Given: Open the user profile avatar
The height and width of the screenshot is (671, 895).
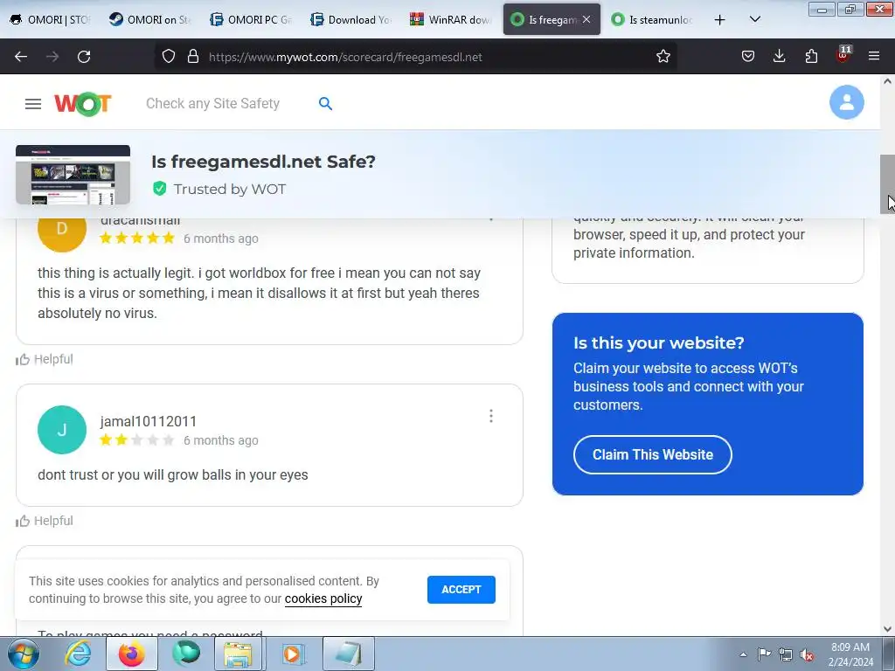Looking at the screenshot, I should tap(846, 102).
